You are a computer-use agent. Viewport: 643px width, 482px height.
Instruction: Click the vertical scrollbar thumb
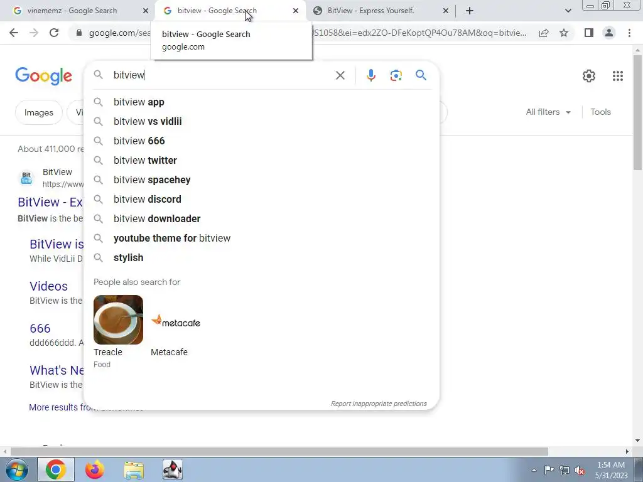[x=637, y=112]
